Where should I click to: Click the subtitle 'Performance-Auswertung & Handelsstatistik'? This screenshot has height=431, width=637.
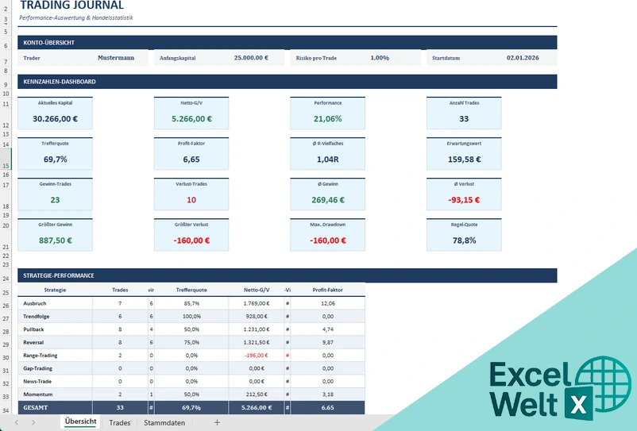pyautogui.click(x=76, y=17)
